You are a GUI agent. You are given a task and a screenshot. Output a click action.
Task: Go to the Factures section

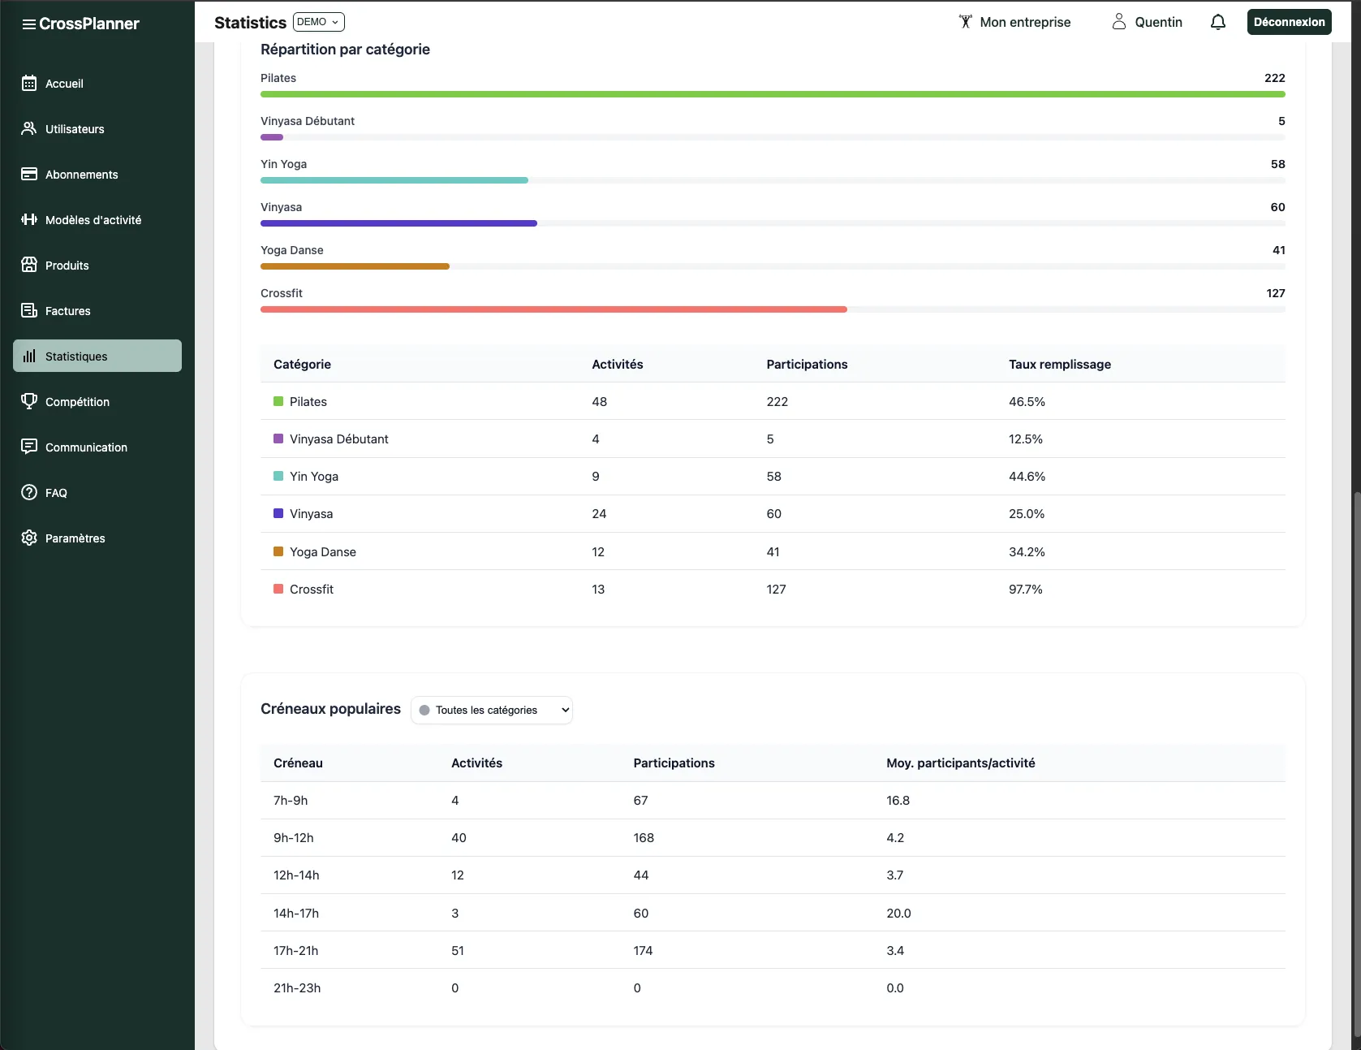(67, 311)
